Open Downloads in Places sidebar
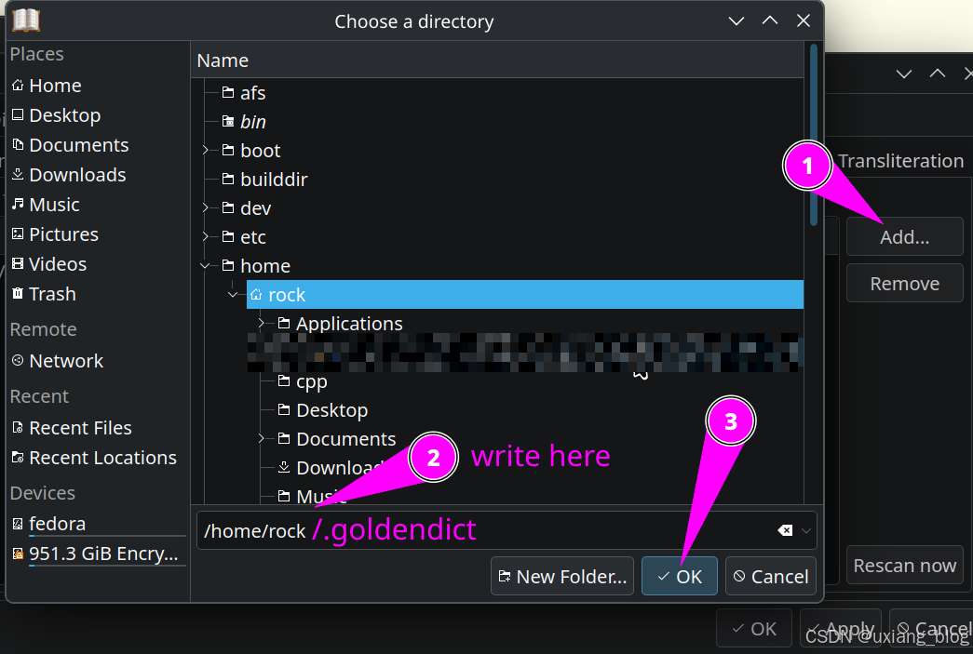Image resolution: width=973 pixels, height=654 pixels. (x=69, y=175)
